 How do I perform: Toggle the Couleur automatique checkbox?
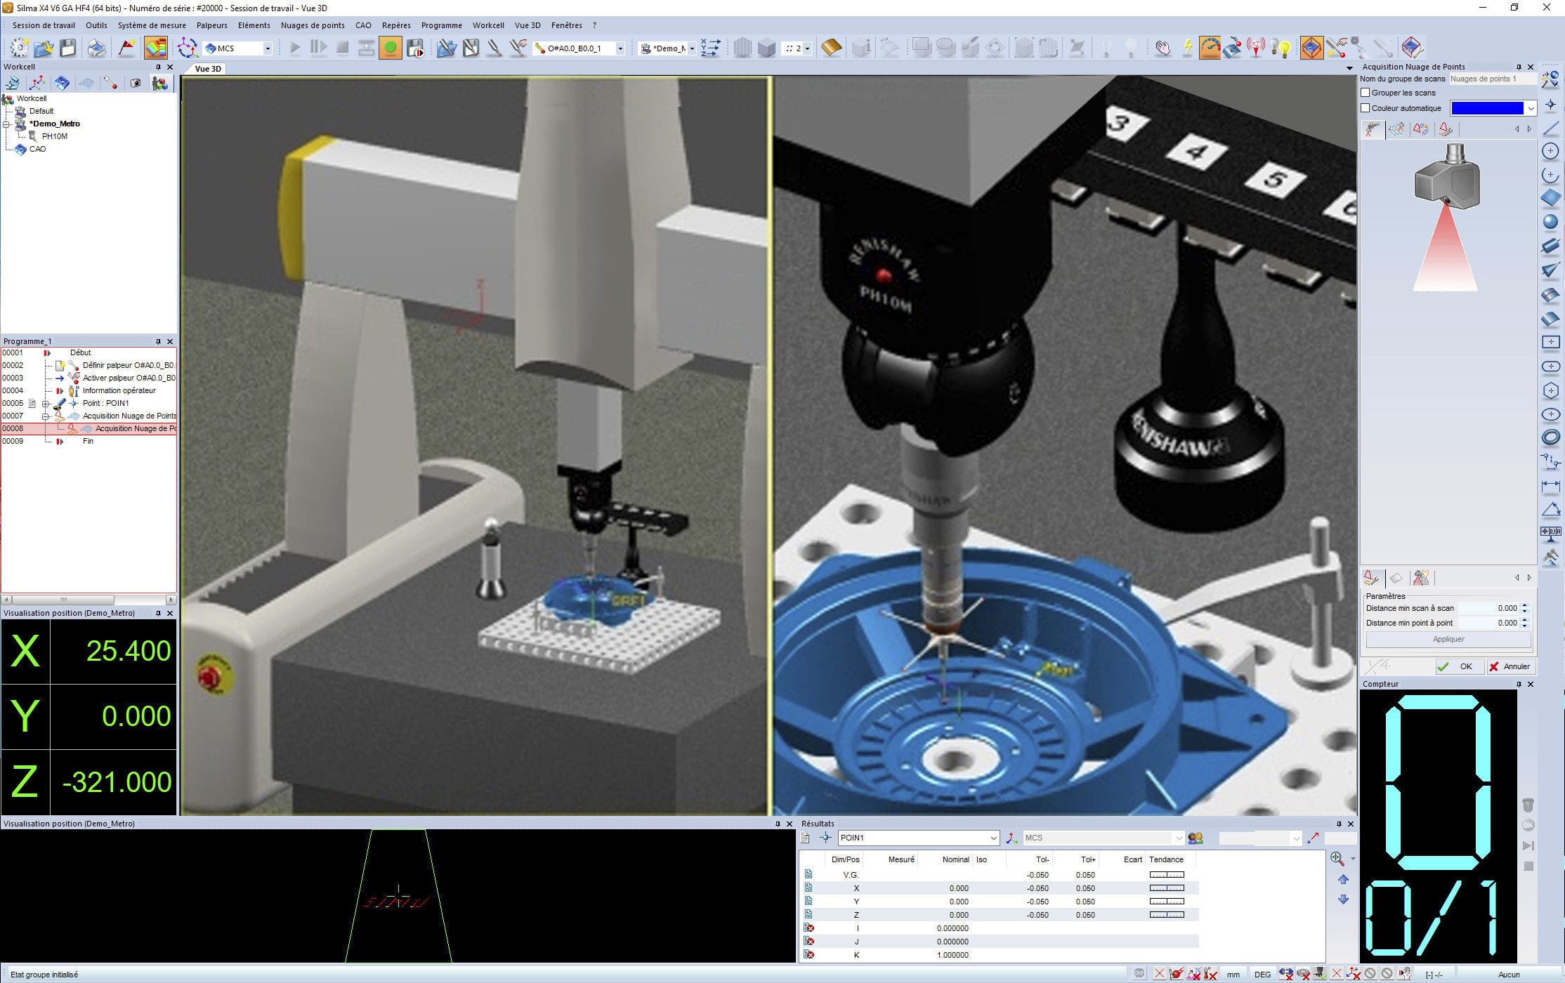(x=1366, y=108)
